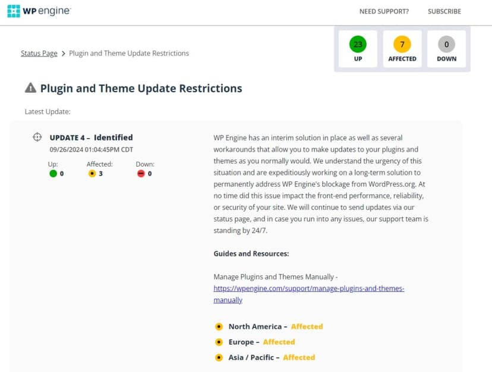Click Affected status text next to Europe

279,342
